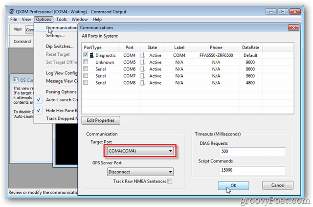The width and height of the screenshot is (313, 207).
Task: Check the Serial COM6 port checkbox
Action: 86,69
